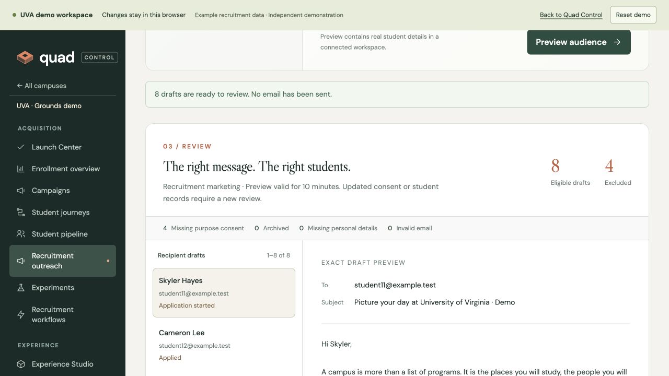Open Recruitment outreach in the sidebar
Viewport: 669px width, 376px height.
click(x=63, y=261)
